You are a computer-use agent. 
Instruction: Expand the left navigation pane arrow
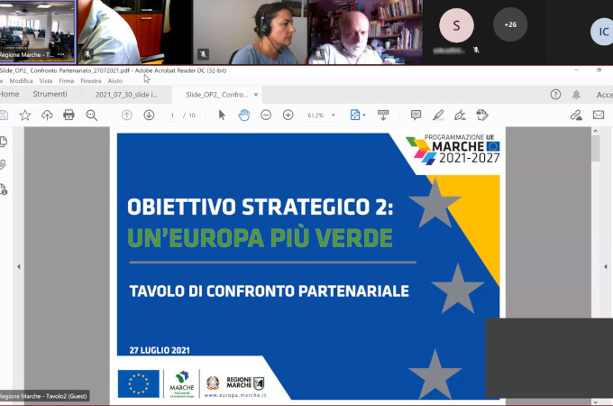point(18,267)
